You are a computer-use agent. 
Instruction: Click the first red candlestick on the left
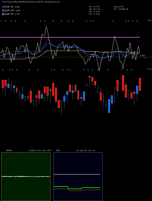[3, 84]
